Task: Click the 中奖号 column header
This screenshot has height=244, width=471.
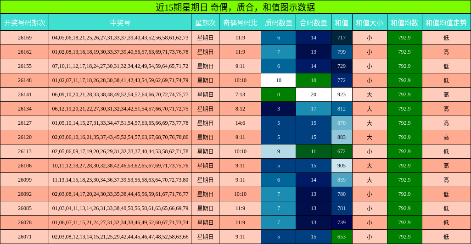Action: (x=120, y=22)
